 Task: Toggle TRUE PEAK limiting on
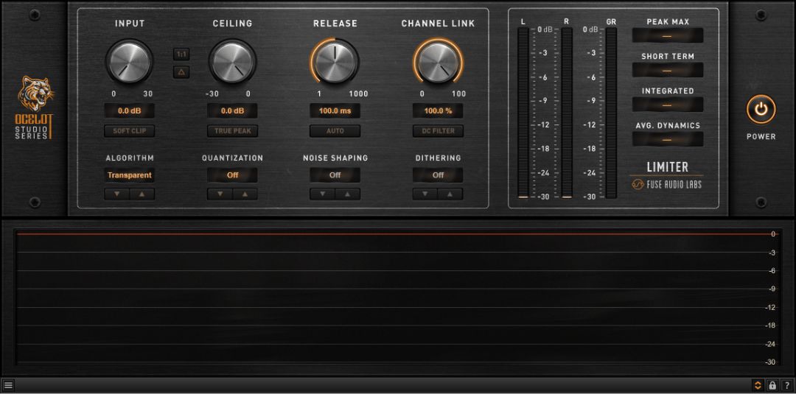point(232,131)
